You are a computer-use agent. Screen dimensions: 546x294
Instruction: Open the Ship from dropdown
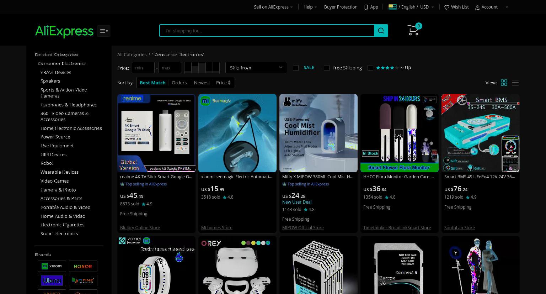256,68
